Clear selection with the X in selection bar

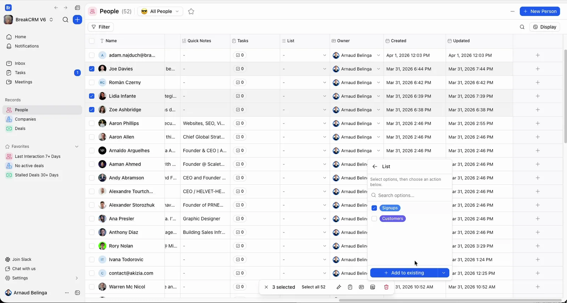266,287
